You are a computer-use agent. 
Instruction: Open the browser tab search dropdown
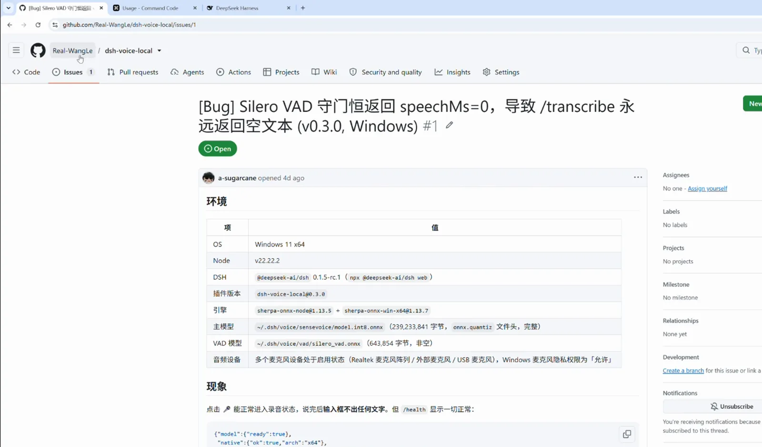(8, 8)
